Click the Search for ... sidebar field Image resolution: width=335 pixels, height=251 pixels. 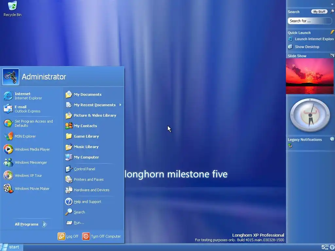pos(309,21)
